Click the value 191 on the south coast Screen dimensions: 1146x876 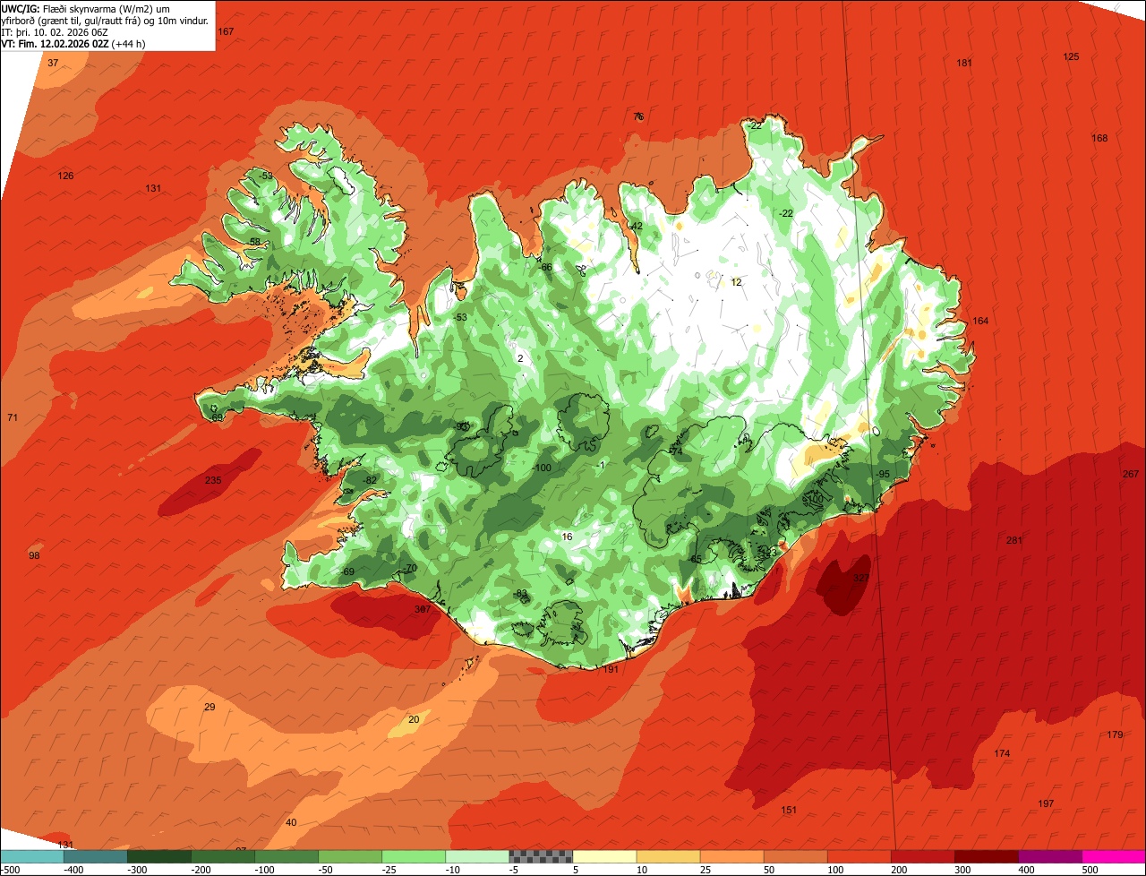[611, 669]
